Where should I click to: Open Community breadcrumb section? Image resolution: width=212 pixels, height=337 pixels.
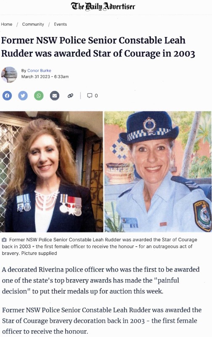(33, 24)
